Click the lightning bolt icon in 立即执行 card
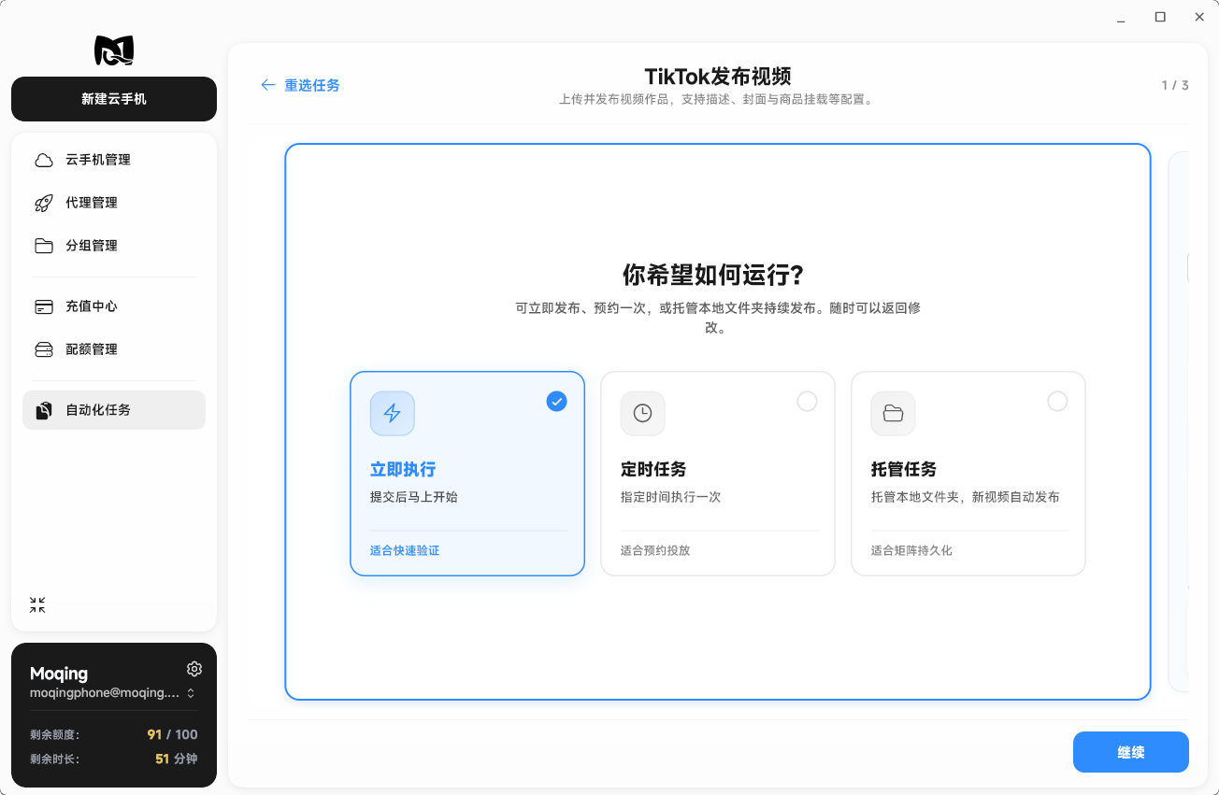The image size is (1219, 795). pos(393,413)
